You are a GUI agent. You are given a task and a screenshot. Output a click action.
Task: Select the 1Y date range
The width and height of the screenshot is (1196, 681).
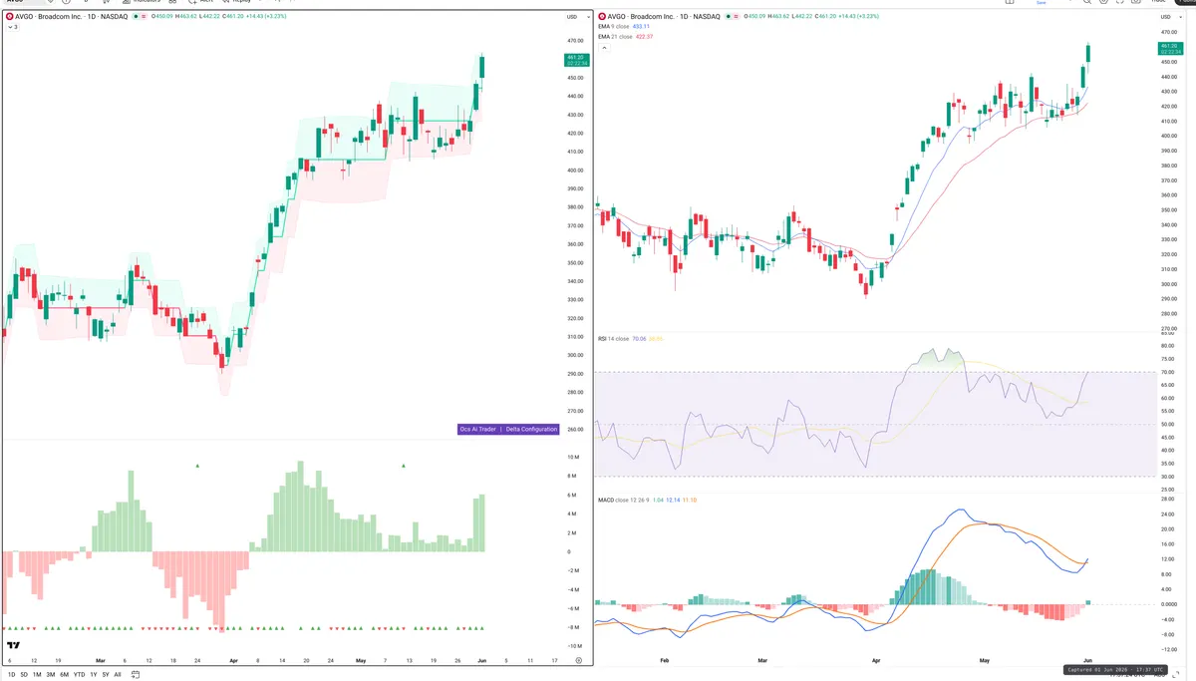[93, 675]
